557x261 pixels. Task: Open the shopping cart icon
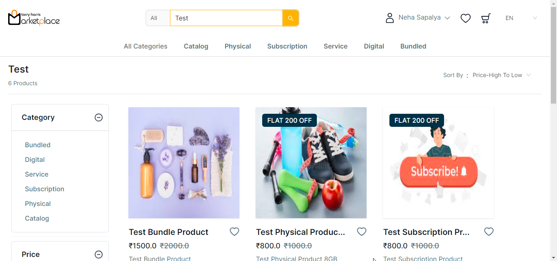tap(486, 18)
